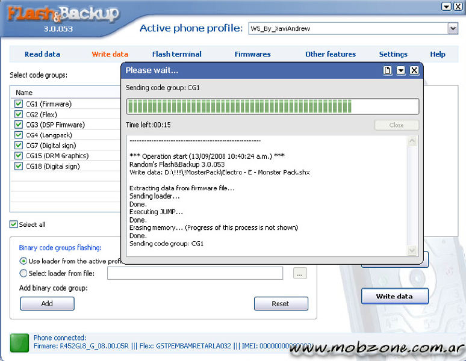
Task: Open the Active phone profile dropdown
Action: (453, 28)
